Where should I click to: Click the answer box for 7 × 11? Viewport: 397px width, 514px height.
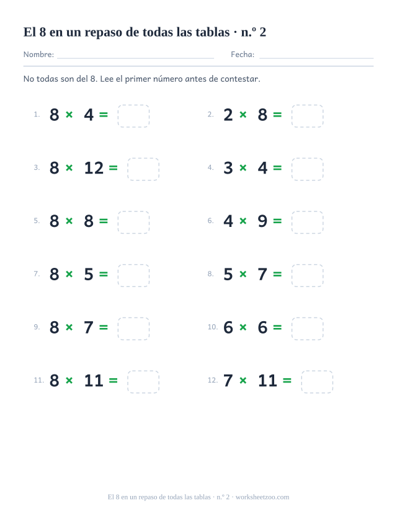(x=317, y=382)
